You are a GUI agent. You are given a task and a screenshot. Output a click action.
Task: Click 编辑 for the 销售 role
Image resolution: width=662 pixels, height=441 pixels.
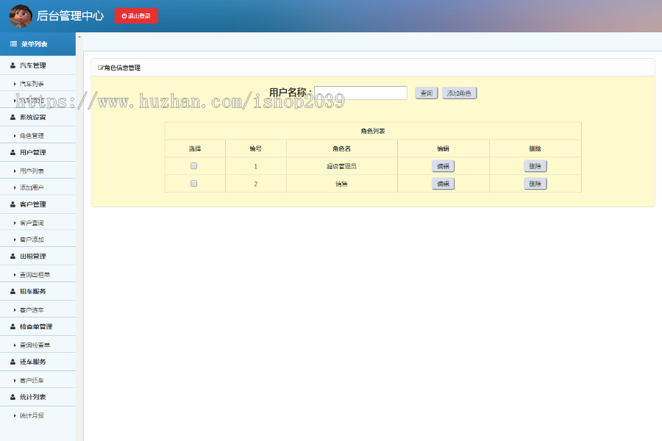(x=443, y=184)
